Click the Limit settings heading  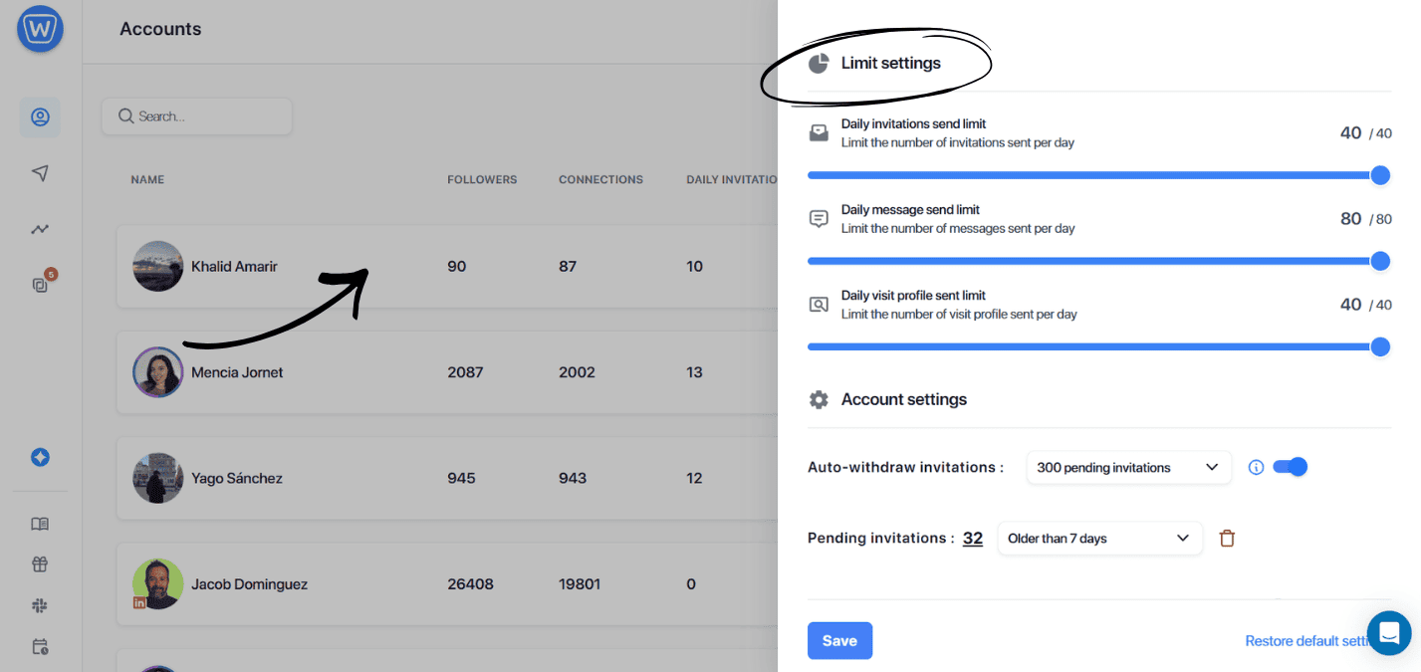[890, 63]
